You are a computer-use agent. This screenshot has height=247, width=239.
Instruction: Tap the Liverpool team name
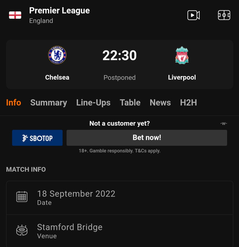[x=182, y=77]
